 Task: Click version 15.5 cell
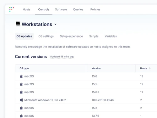click(95, 84)
